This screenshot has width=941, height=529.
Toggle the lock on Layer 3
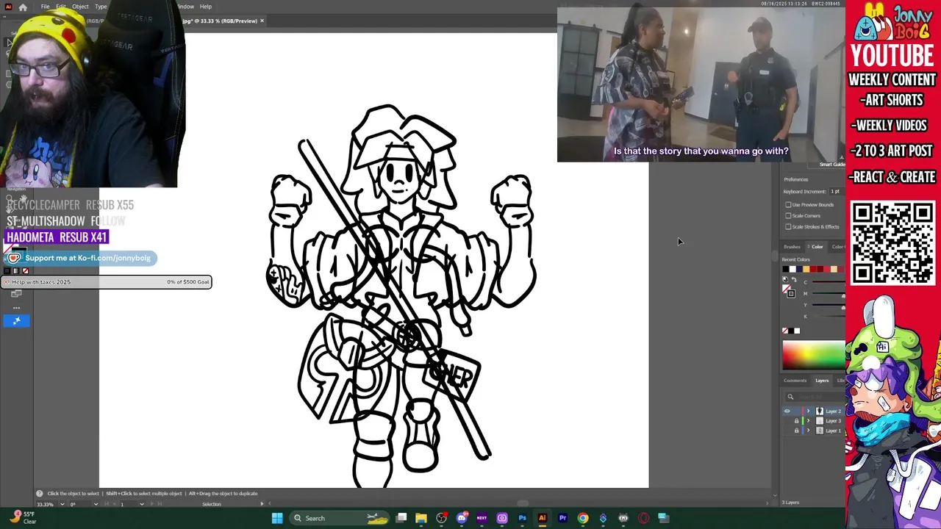click(796, 421)
